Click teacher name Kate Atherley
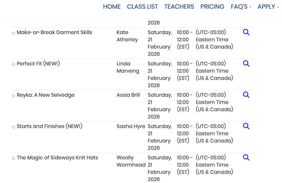This screenshot has height=183, width=282. tap(127, 36)
